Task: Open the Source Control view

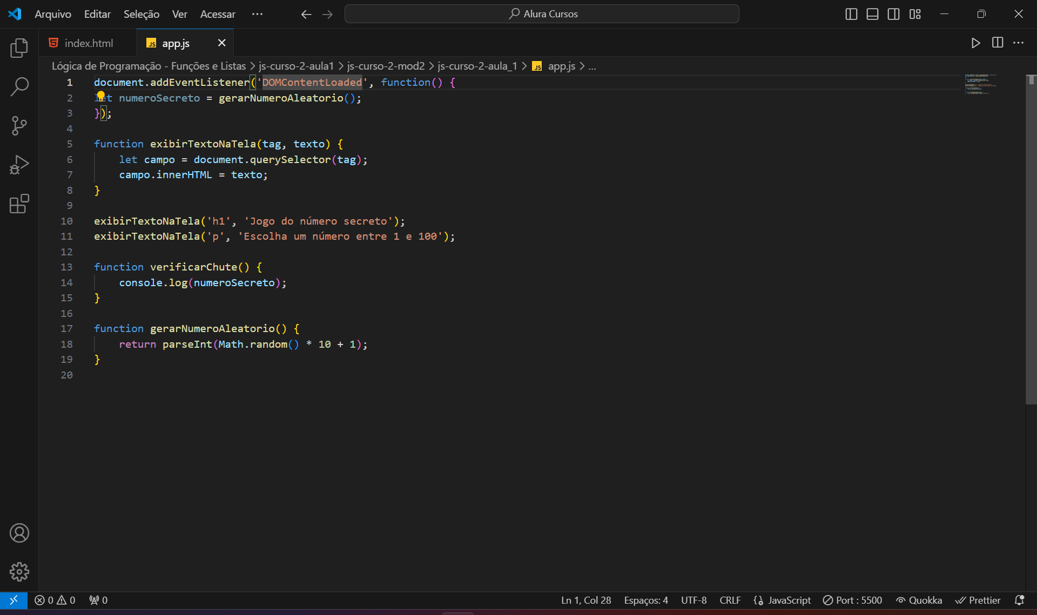Action: (x=19, y=125)
